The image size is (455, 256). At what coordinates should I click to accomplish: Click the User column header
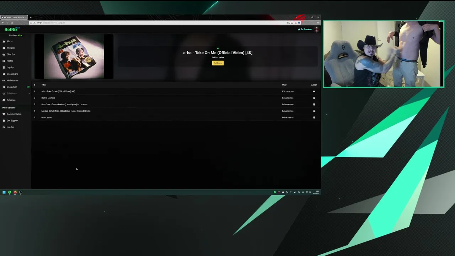tap(284, 85)
